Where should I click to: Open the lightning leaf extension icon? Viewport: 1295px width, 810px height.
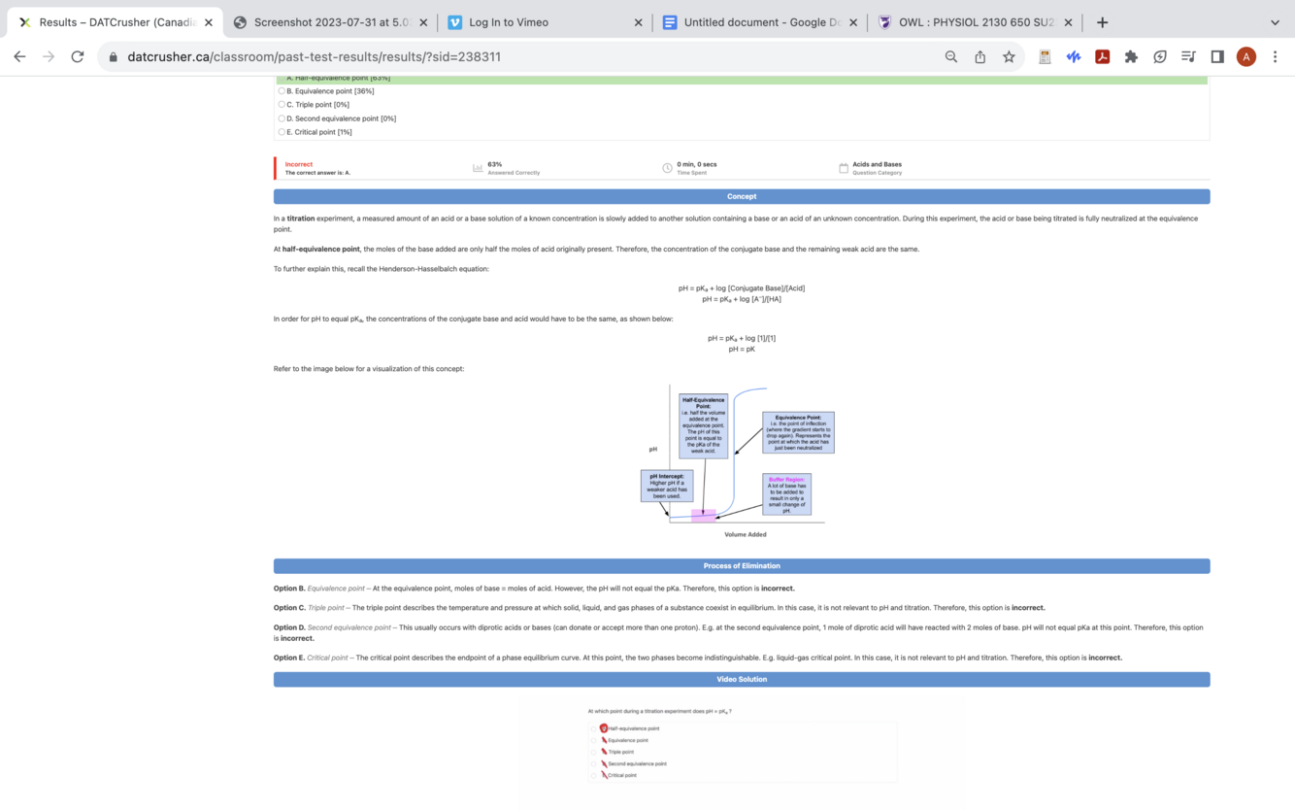pos(1160,56)
